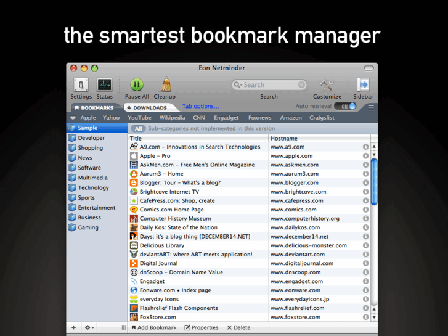
Task: Open the Tab options link
Action: (x=200, y=106)
